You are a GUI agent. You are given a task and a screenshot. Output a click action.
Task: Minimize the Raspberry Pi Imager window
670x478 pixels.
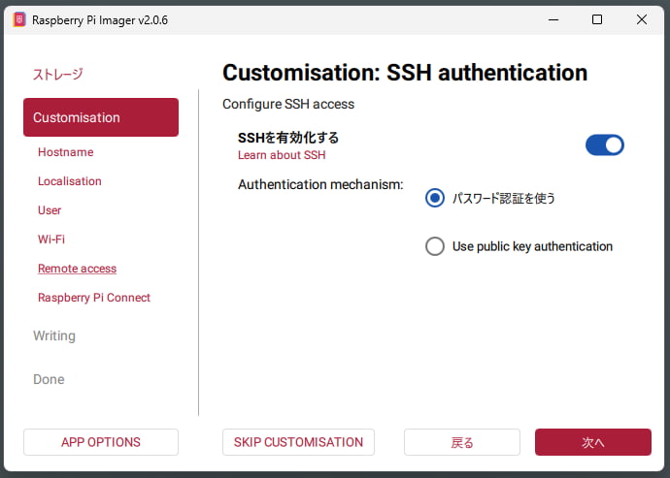pos(553,19)
